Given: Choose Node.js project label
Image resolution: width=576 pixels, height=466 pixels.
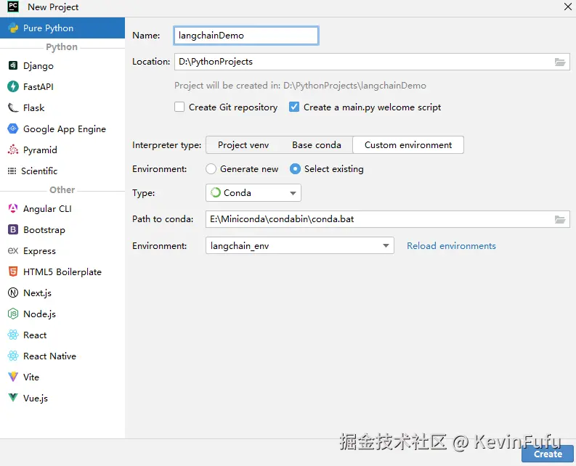Looking at the screenshot, I should tap(39, 314).
